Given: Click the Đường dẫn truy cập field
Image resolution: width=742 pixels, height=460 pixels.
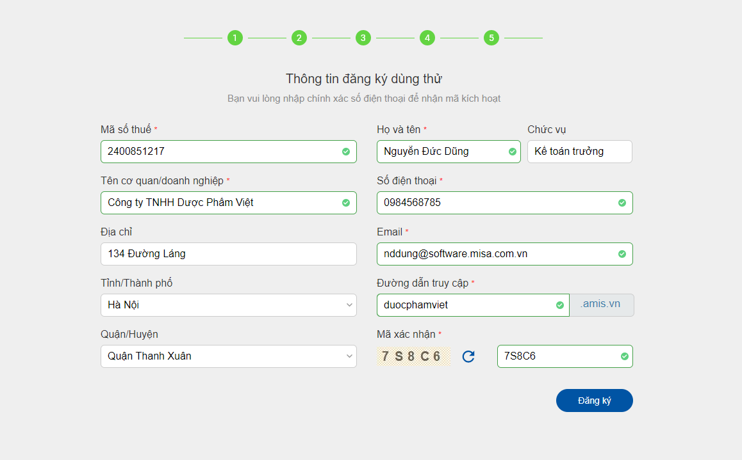Looking at the screenshot, I should pyautogui.click(x=465, y=305).
